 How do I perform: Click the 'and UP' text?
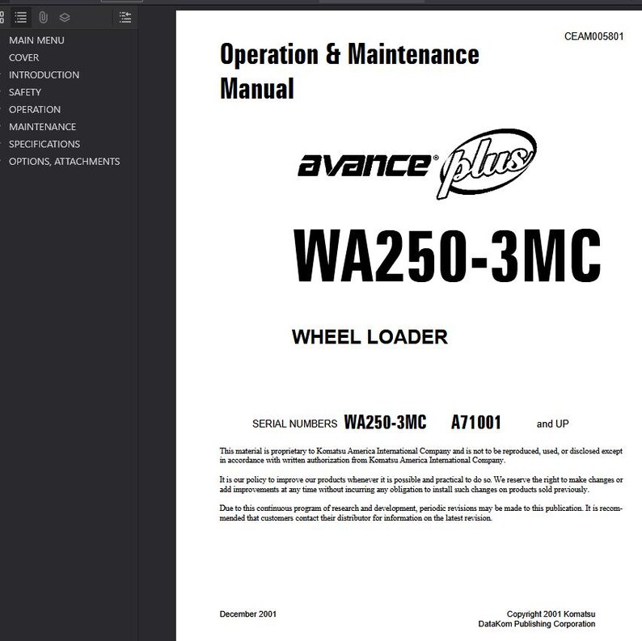pos(553,424)
